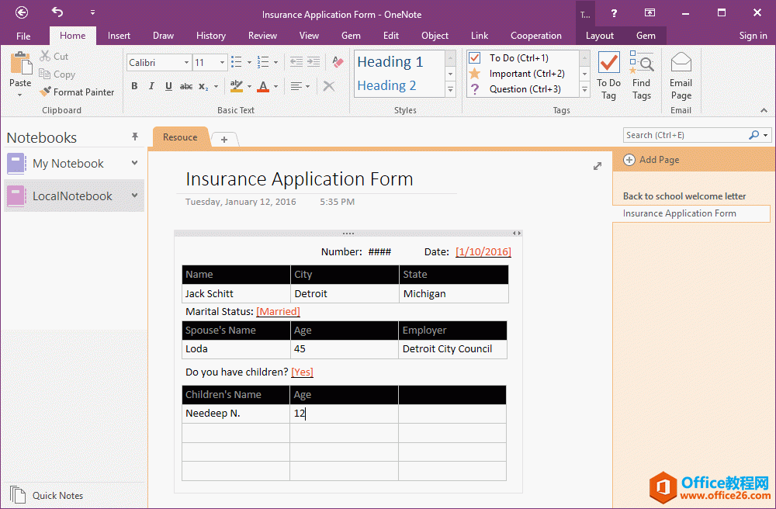
Task: Select the LocalNotebook notebook
Action: click(x=72, y=196)
